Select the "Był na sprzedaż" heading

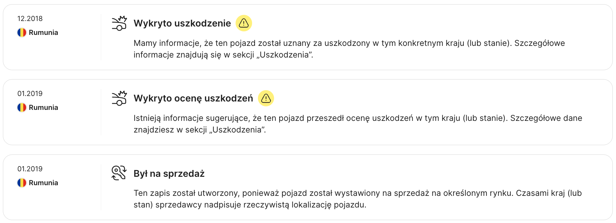pos(169,174)
